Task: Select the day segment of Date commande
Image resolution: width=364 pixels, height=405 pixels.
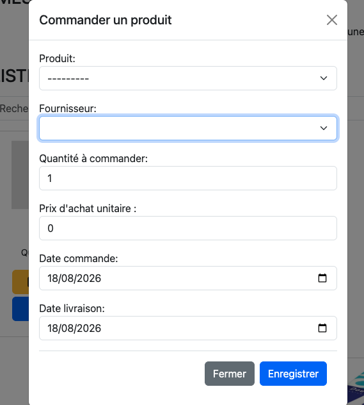Action: (52, 278)
